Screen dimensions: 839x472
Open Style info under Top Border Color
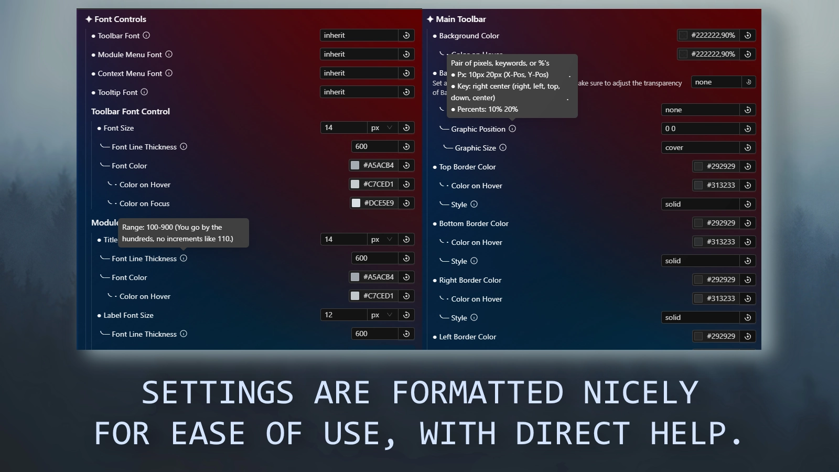474,205
